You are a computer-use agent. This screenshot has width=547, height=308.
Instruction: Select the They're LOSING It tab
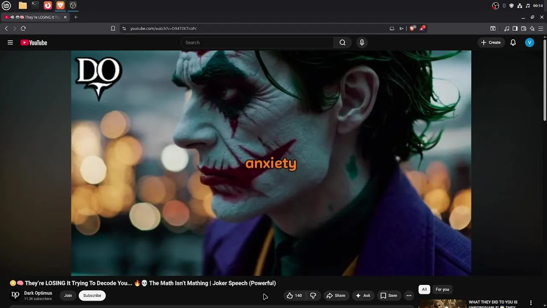(x=35, y=17)
